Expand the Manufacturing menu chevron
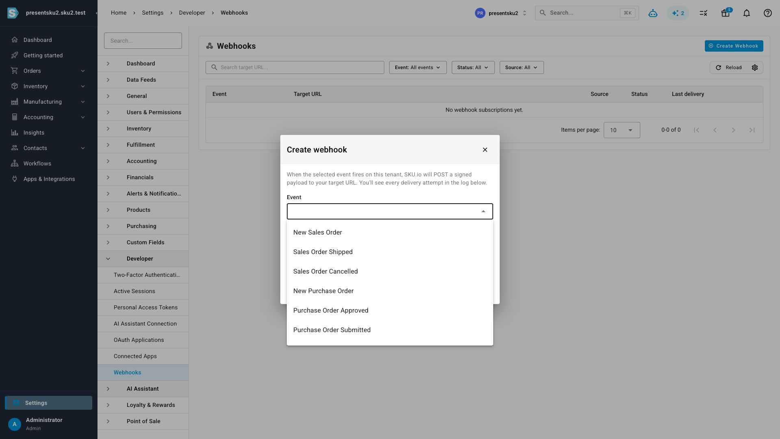The width and height of the screenshot is (780, 439). (x=83, y=102)
